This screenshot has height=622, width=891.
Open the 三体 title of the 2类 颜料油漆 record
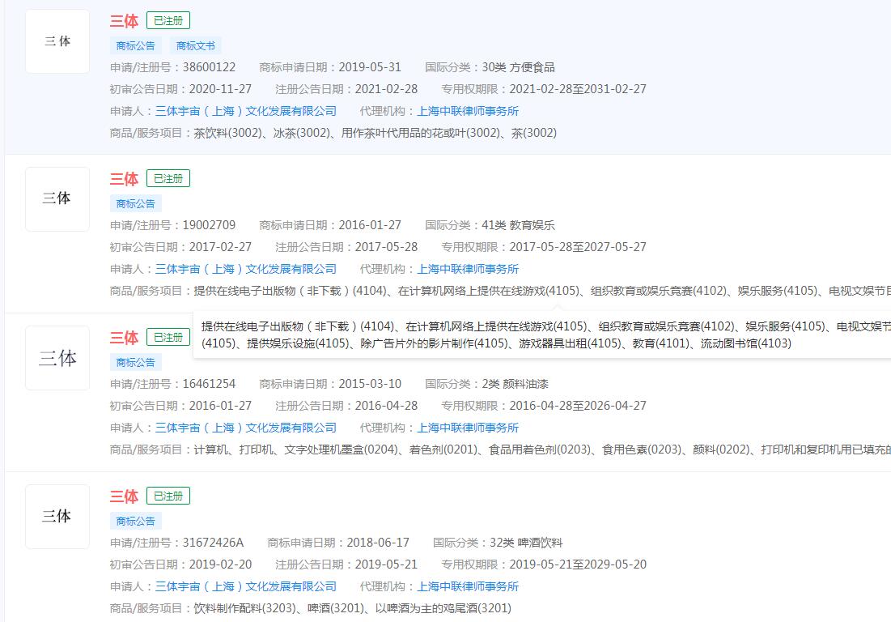124,338
